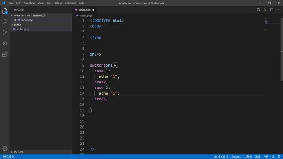This screenshot has width=283, height=159.
Task: Click line number 17 in gutter
Action: [82, 110]
